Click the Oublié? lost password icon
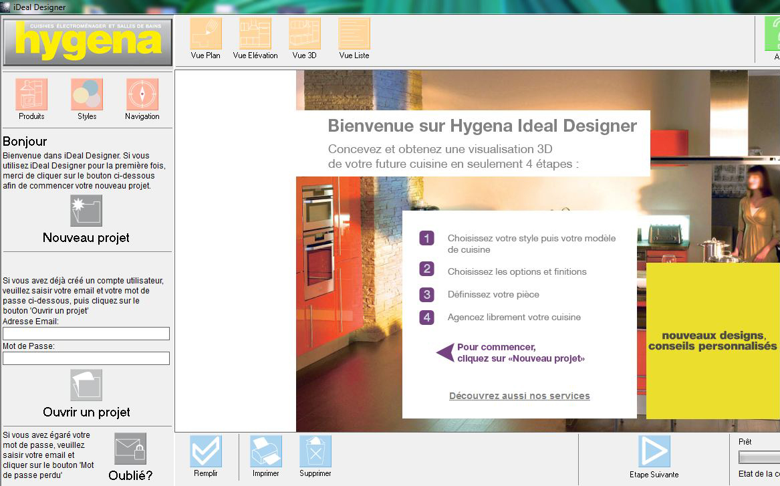The height and width of the screenshot is (486, 780). (x=130, y=449)
